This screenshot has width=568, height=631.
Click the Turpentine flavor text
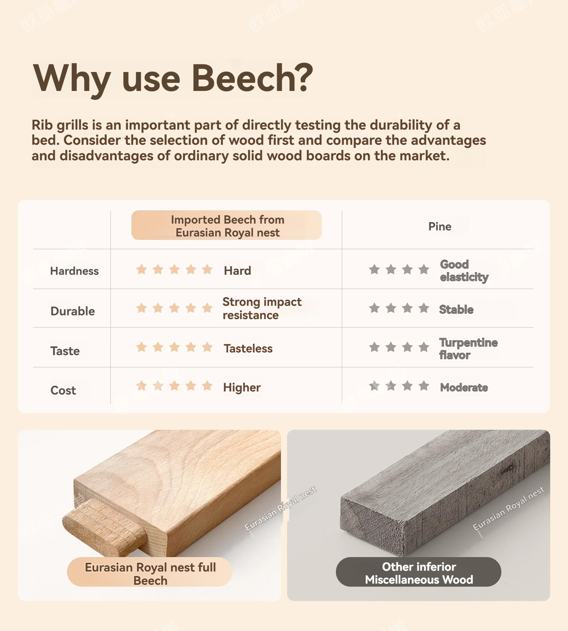click(x=468, y=349)
